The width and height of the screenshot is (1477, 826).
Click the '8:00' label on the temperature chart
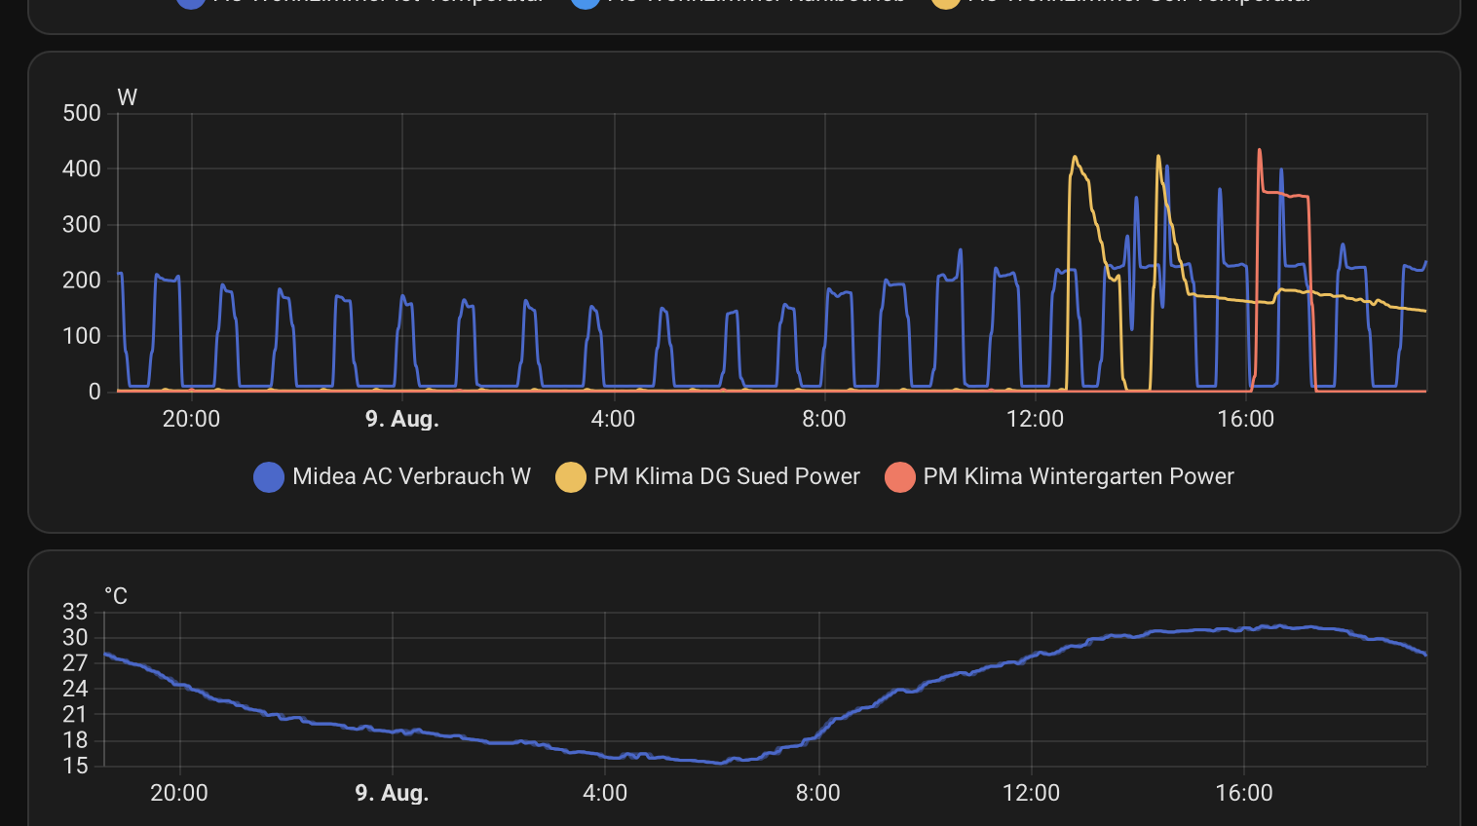pos(817,793)
